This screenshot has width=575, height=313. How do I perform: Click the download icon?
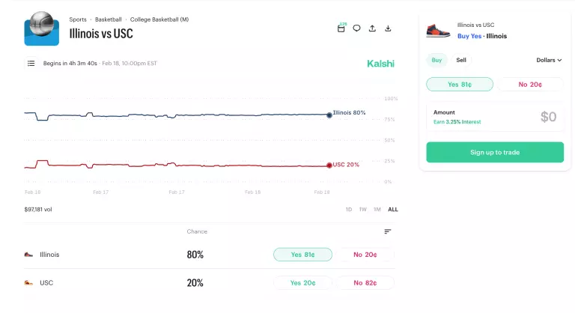(388, 28)
